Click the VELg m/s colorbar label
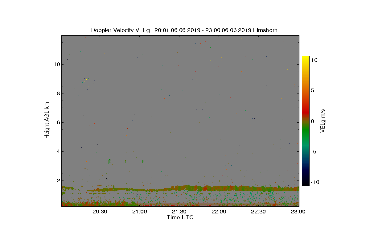The width and height of the screenshot is (370, 246). pos(323,120)
